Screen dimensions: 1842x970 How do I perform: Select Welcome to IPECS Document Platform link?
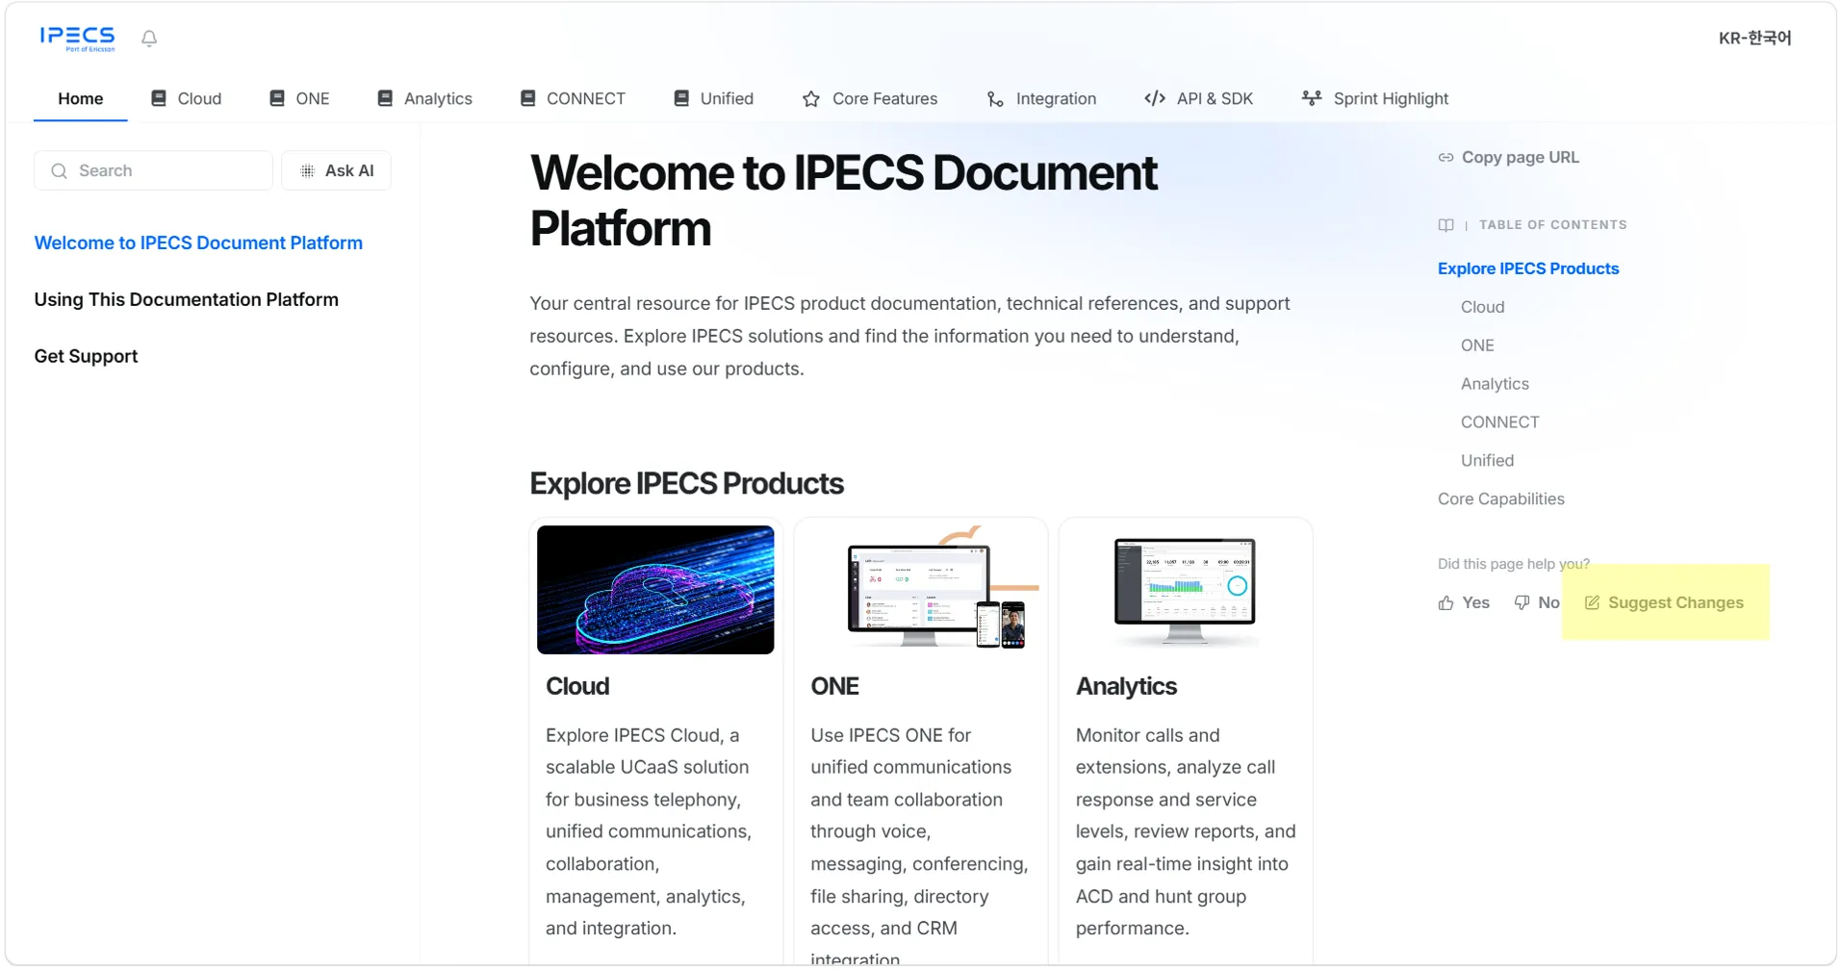(x=198, y=242)
